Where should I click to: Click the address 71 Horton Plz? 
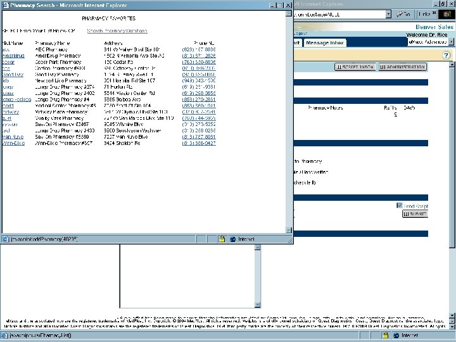(118, 87)
